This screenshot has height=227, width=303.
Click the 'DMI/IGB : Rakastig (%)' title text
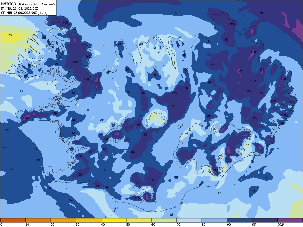(28, 4)
